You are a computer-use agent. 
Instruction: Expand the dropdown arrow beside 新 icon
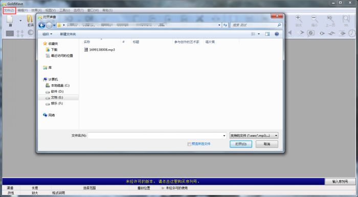[x=20, y=21]
